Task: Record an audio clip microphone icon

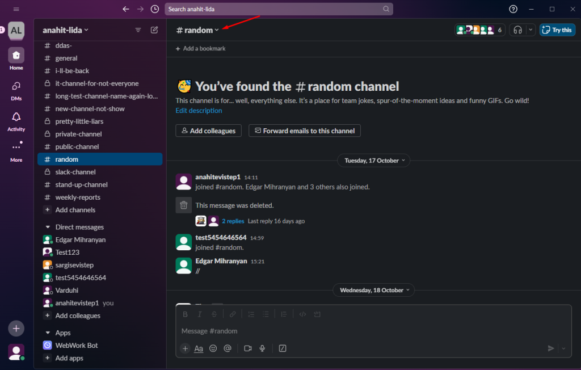Action: click(262, 348)
